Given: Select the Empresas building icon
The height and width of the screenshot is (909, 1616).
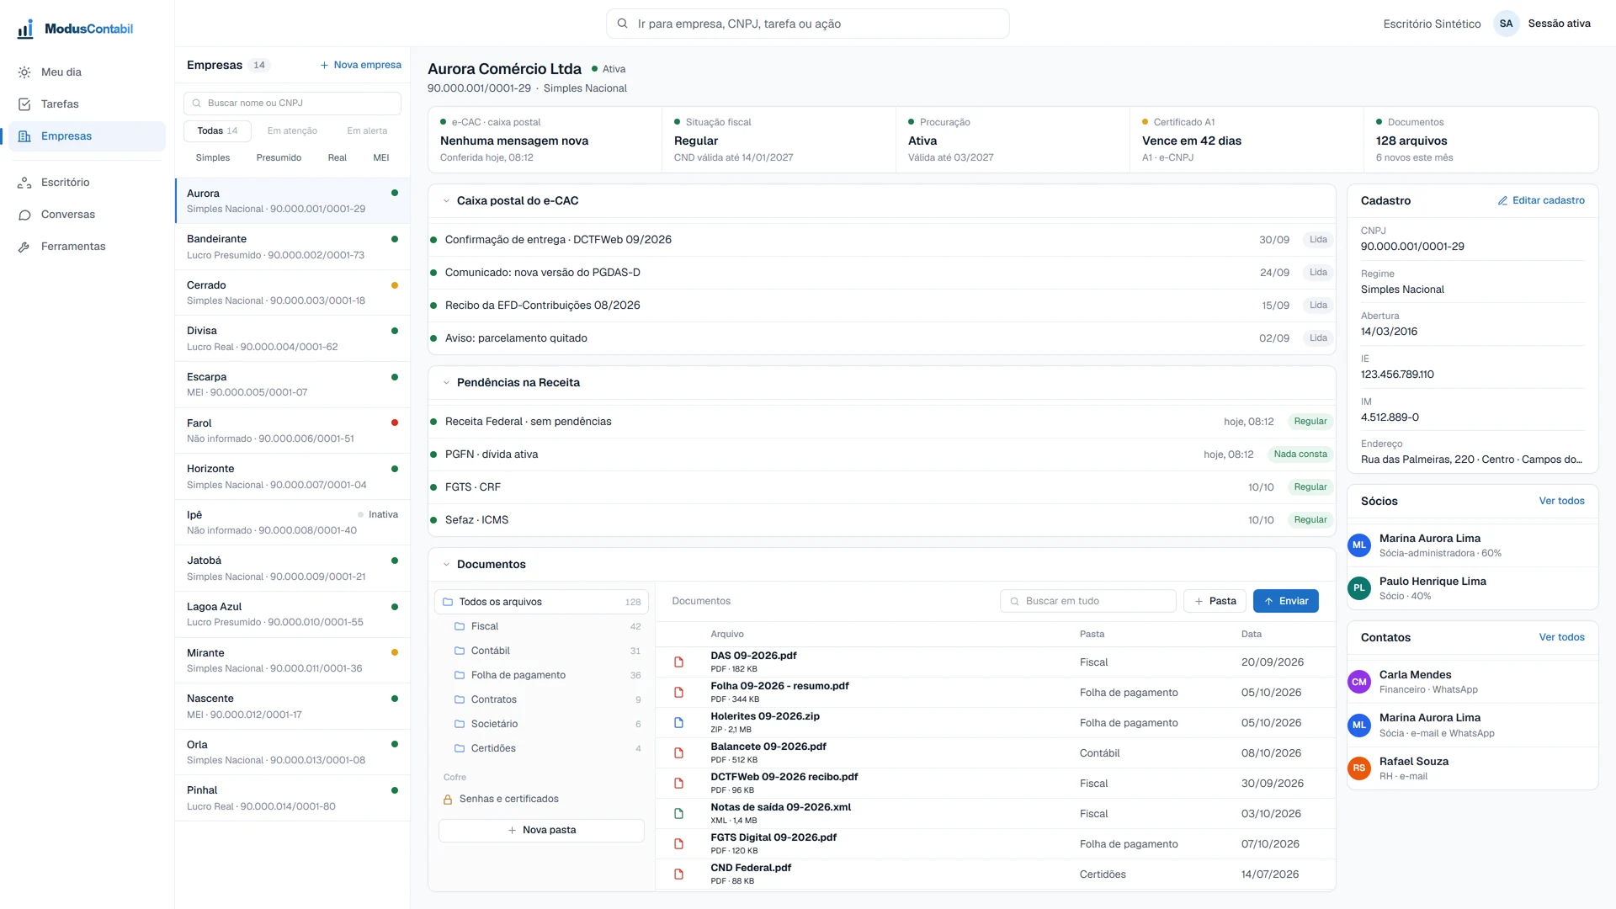Looking at the screenshot, I should [x=24, y=136].
